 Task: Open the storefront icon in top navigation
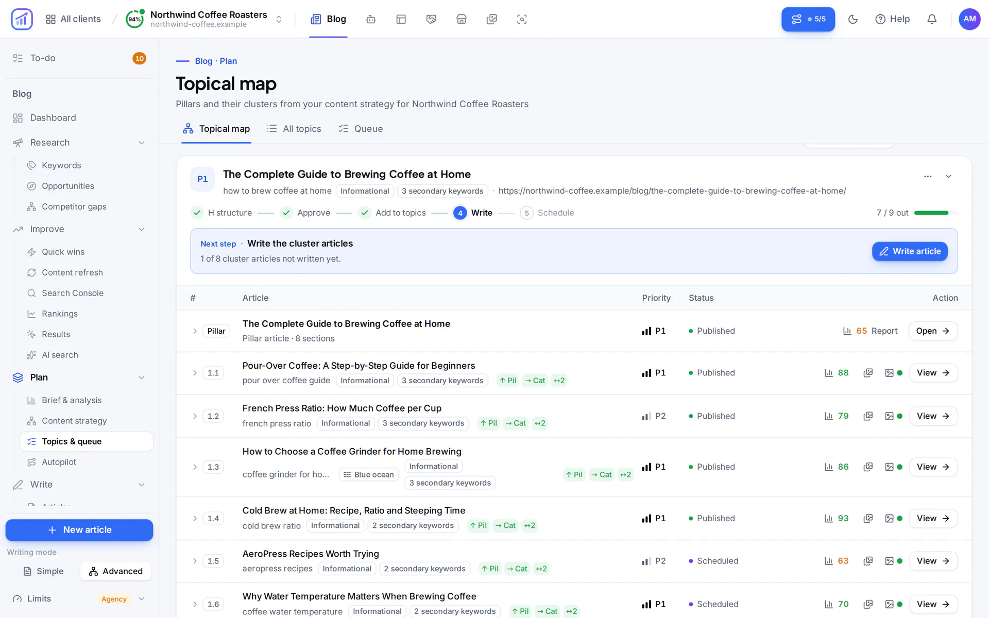462,19
